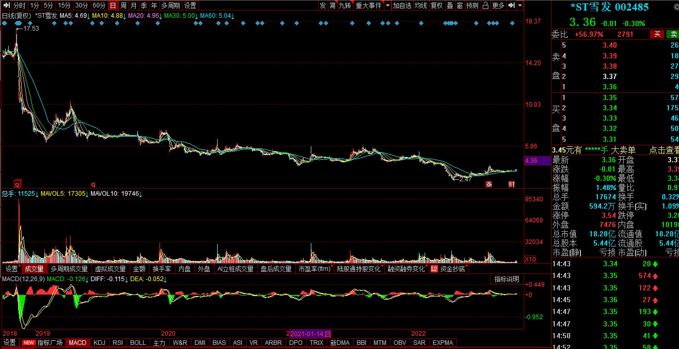Open the 更多 more options menu

498,5
